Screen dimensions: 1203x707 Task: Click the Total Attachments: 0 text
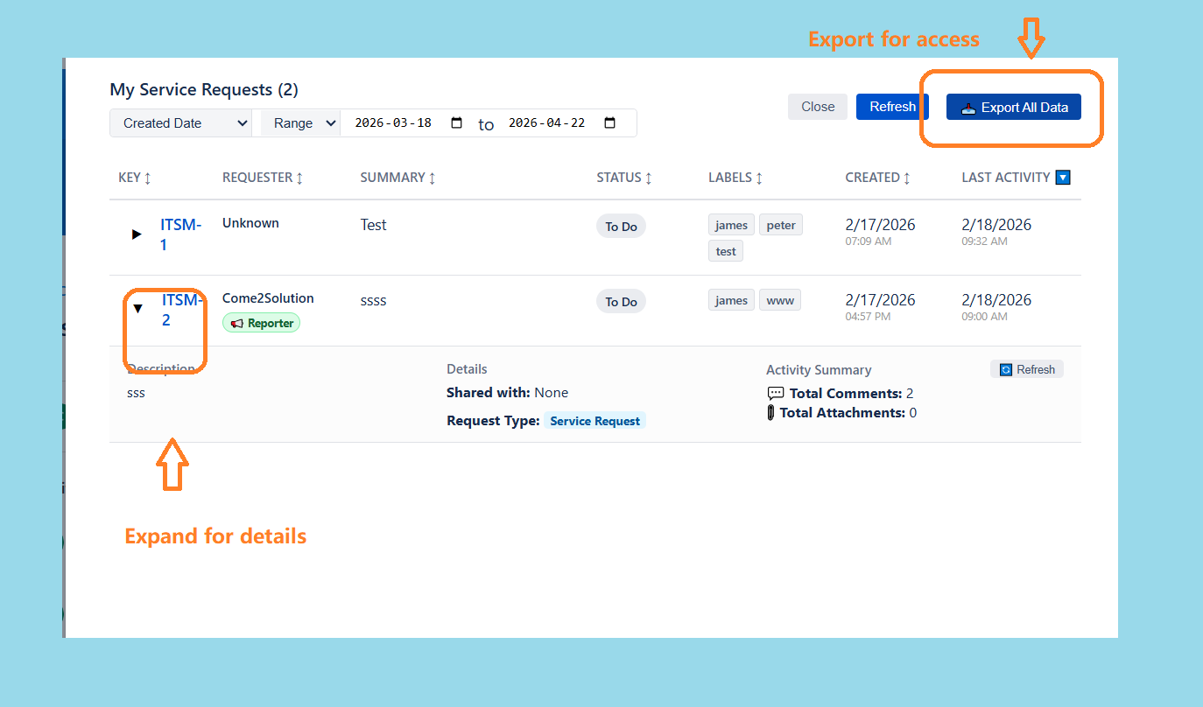tap(848, 413)
